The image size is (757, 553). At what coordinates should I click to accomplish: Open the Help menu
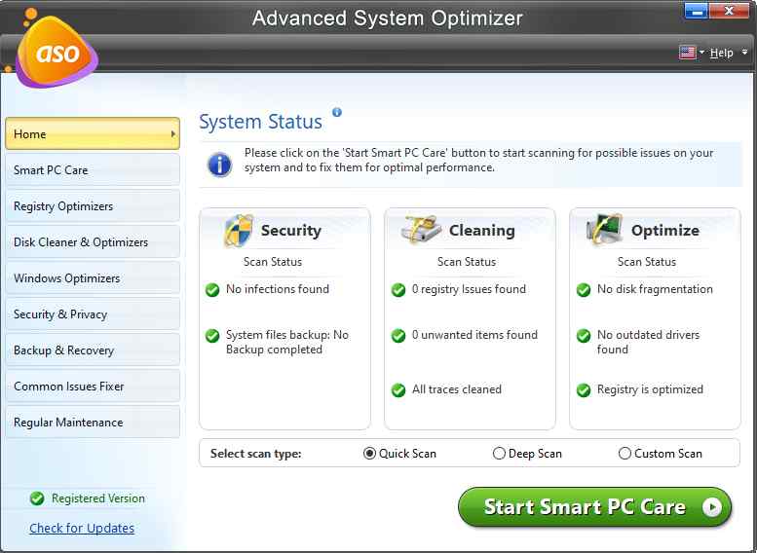(x=721, y=53)
